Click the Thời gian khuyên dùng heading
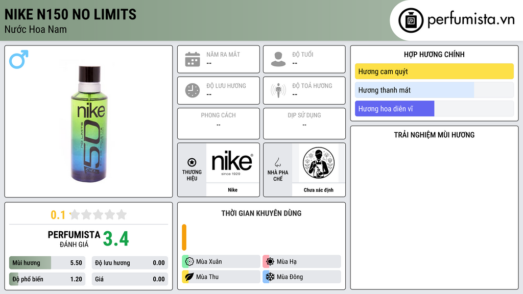Image resolution: width=523 pixels, height=294 pixels. (x=261, y=213)
